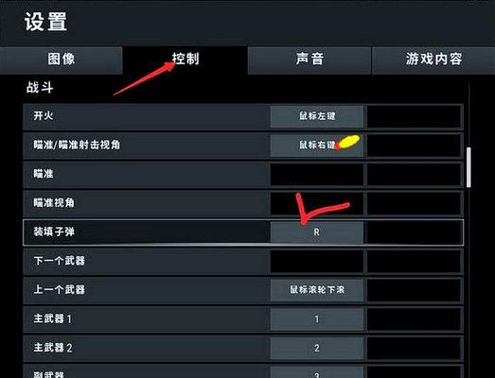Rebind key 1 for 主武器 1
Screen dimensions: 495x378
317,319
